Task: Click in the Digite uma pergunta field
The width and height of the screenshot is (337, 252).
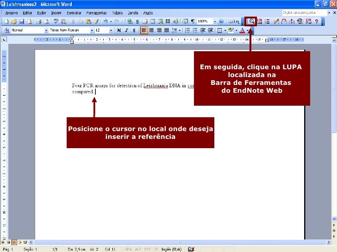Action: tap(304, 13)
